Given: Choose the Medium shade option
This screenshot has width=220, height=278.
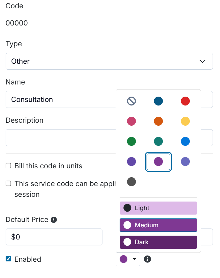Looking at the screenshot, I should point(158,225).
